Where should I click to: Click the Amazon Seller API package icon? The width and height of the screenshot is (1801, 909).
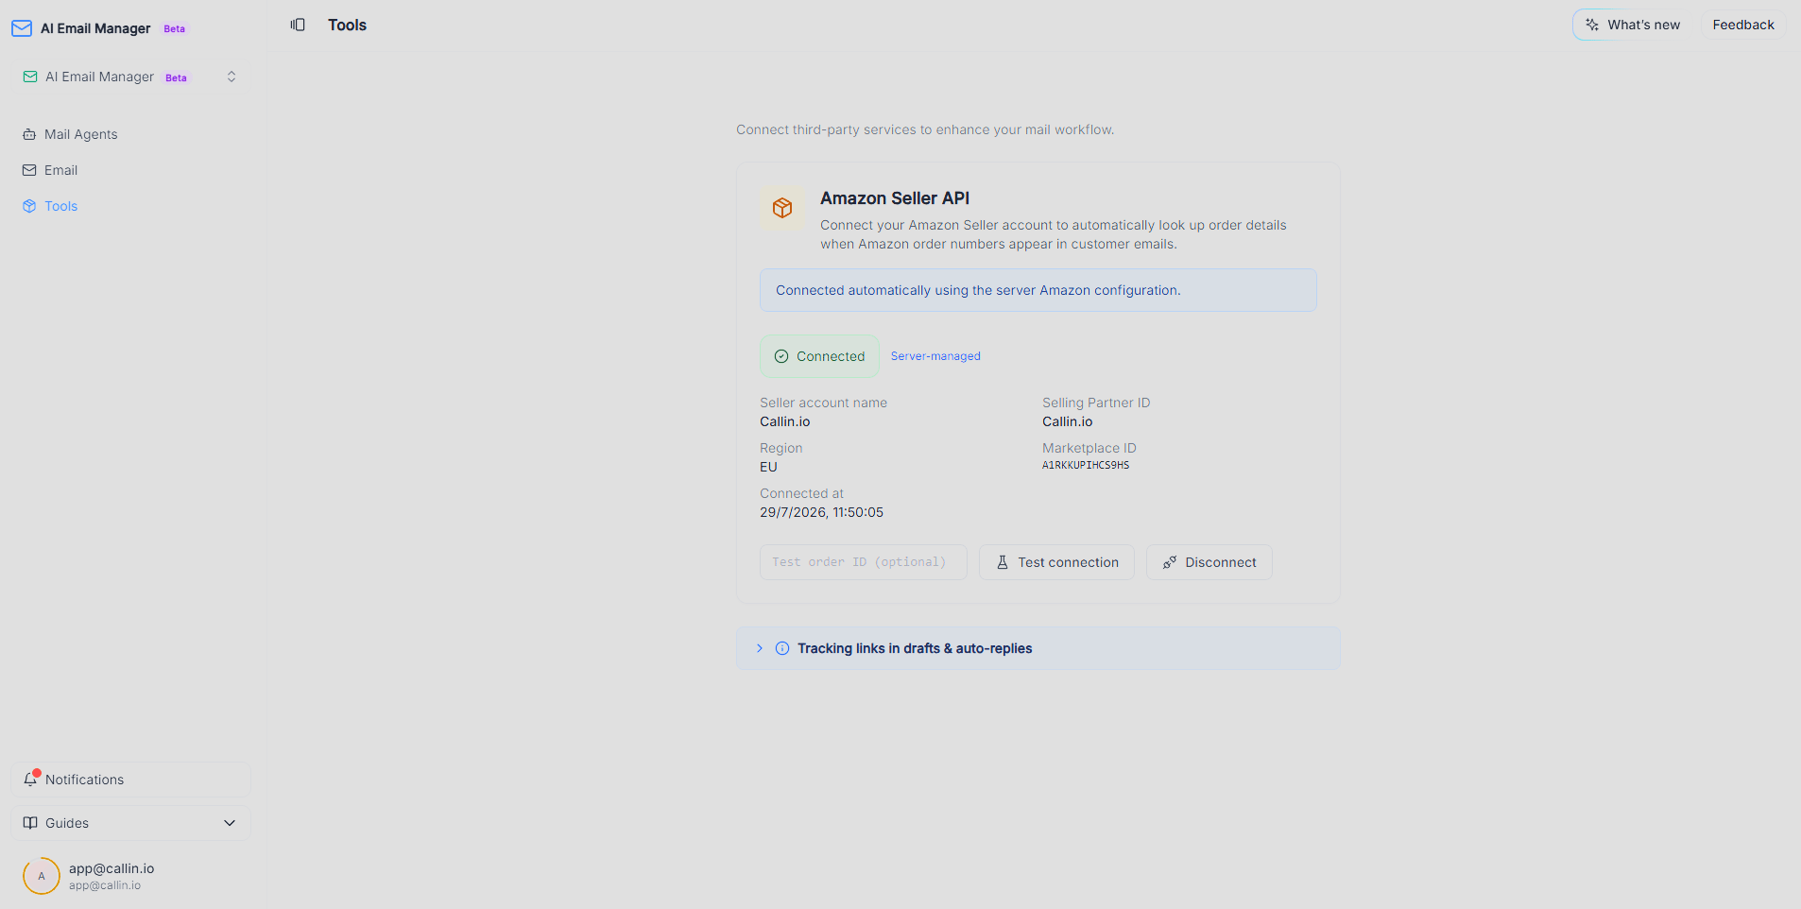point(782,208)
